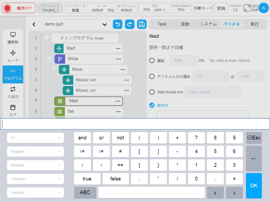The width and height of the screenshot is (270, 202).
Task: Open more options for Wait node
Action: [x=118, y=101]
